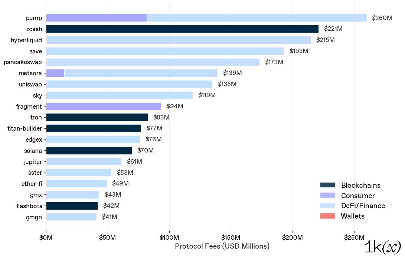Image resolution: width=405 pixels, height=259 pixels.
Task: Click the Consumer legend color swatch
Action: tap(327, 196)
